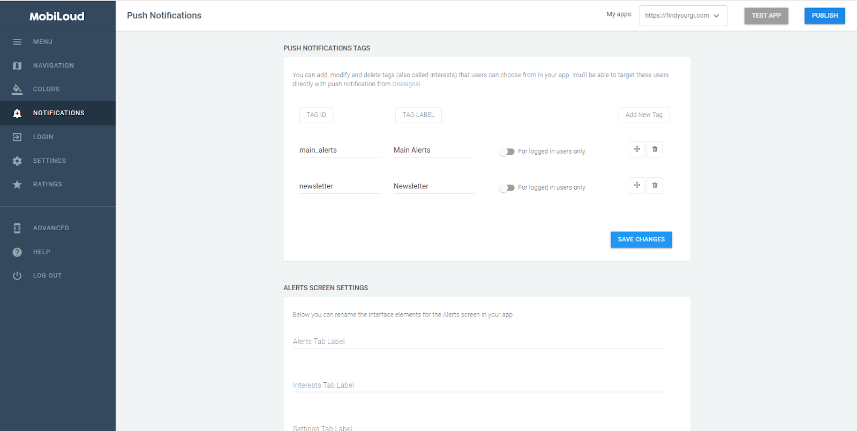Click the Main Alerts tag label field
Screen dimensions: 857x431
tap(433, 150)
